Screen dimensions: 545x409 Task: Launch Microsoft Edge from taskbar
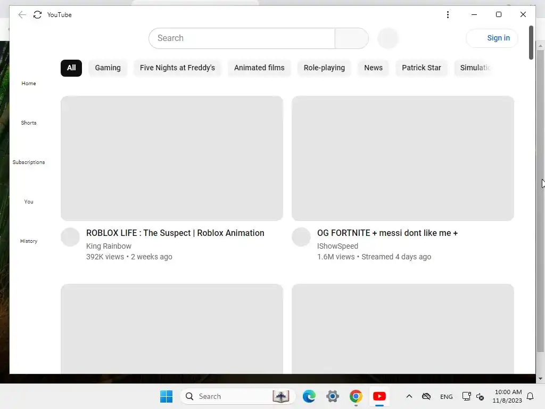tap(309, 396)
